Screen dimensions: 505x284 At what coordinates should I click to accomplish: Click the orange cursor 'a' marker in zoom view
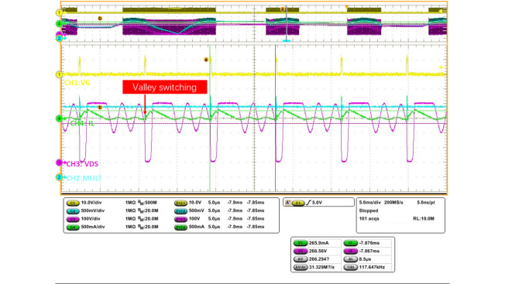pos(206,60)
